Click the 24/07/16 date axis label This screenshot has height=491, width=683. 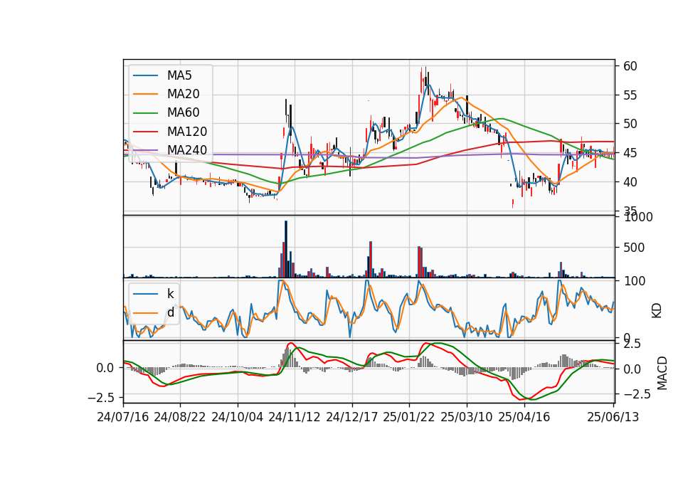pyautogui.click(x=123, y=417)
